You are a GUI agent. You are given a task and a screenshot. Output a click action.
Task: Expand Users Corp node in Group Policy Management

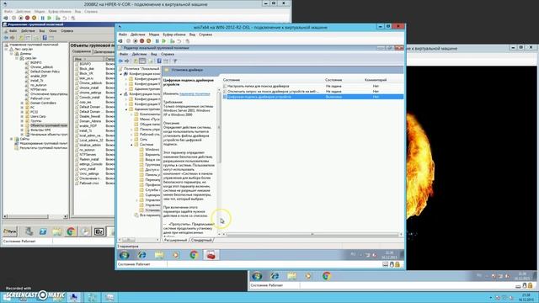coord(22,116)
